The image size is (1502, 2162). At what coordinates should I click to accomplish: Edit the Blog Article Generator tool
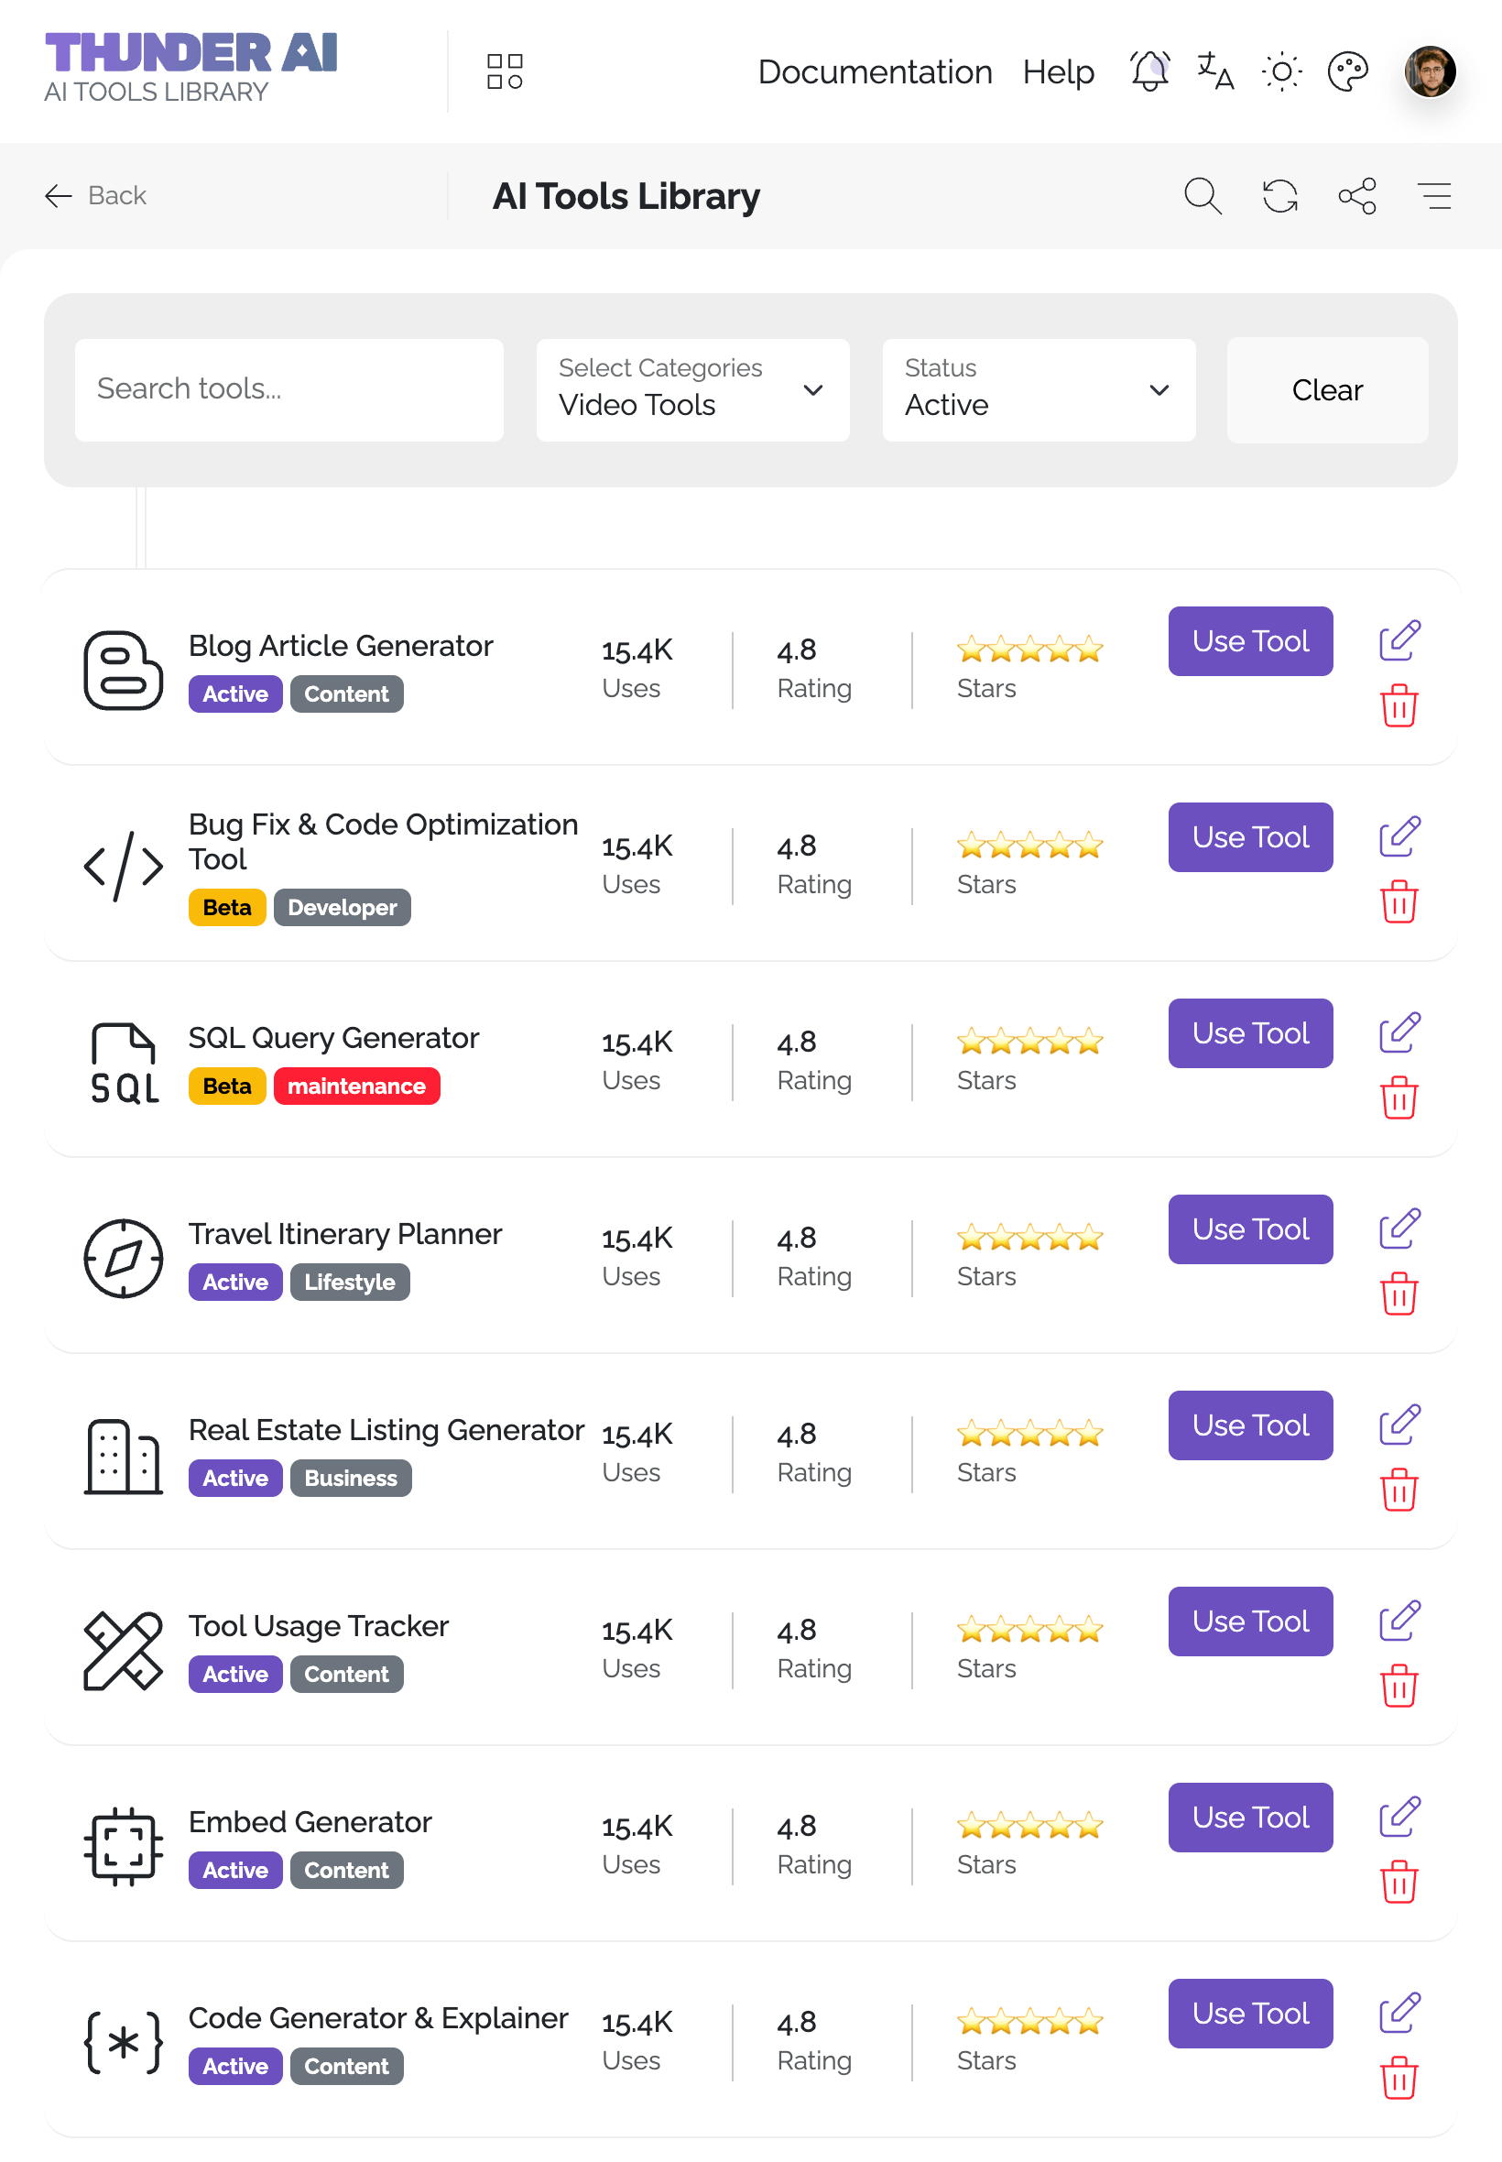tap(1399, 641)
